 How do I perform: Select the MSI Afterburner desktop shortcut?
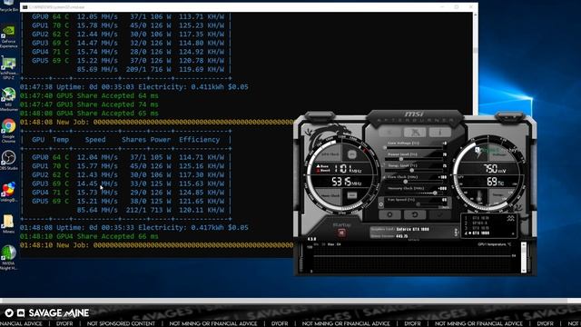[x=8, y=99]
